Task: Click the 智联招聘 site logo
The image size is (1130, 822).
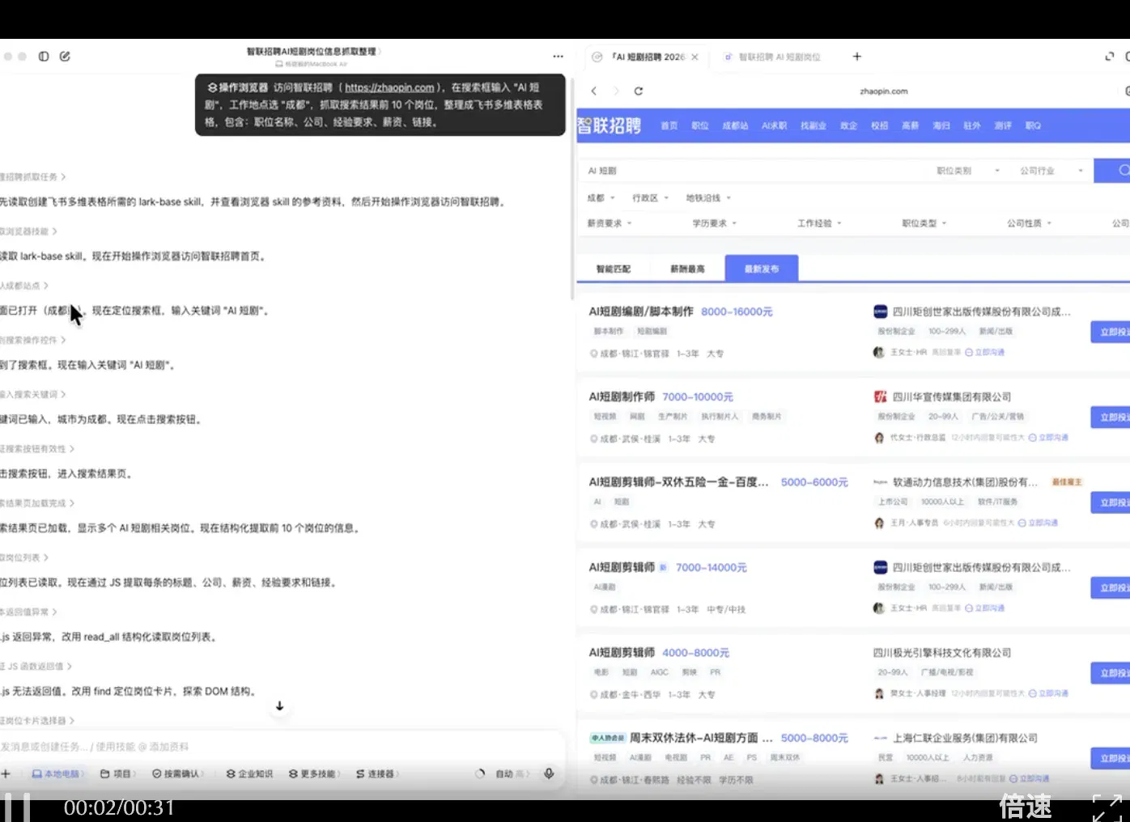Action: click(609, 126)
